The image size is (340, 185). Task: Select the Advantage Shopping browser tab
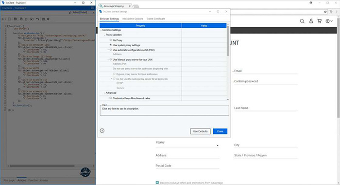coord(115,6)
